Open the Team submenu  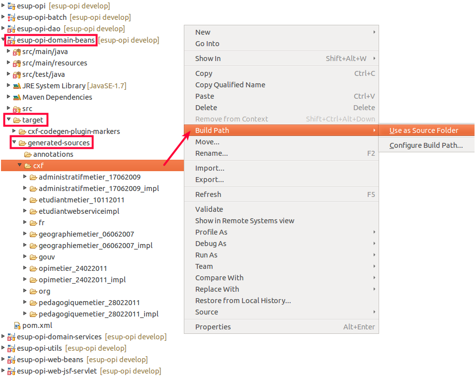[x=204, y=266]
